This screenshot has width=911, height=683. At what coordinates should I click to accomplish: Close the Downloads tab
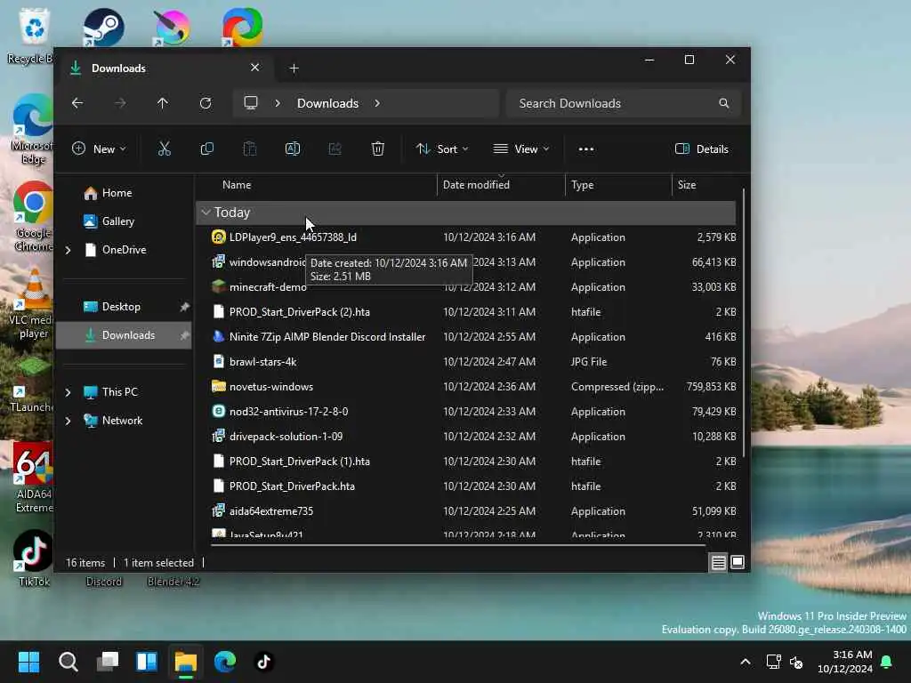point(254,68)
